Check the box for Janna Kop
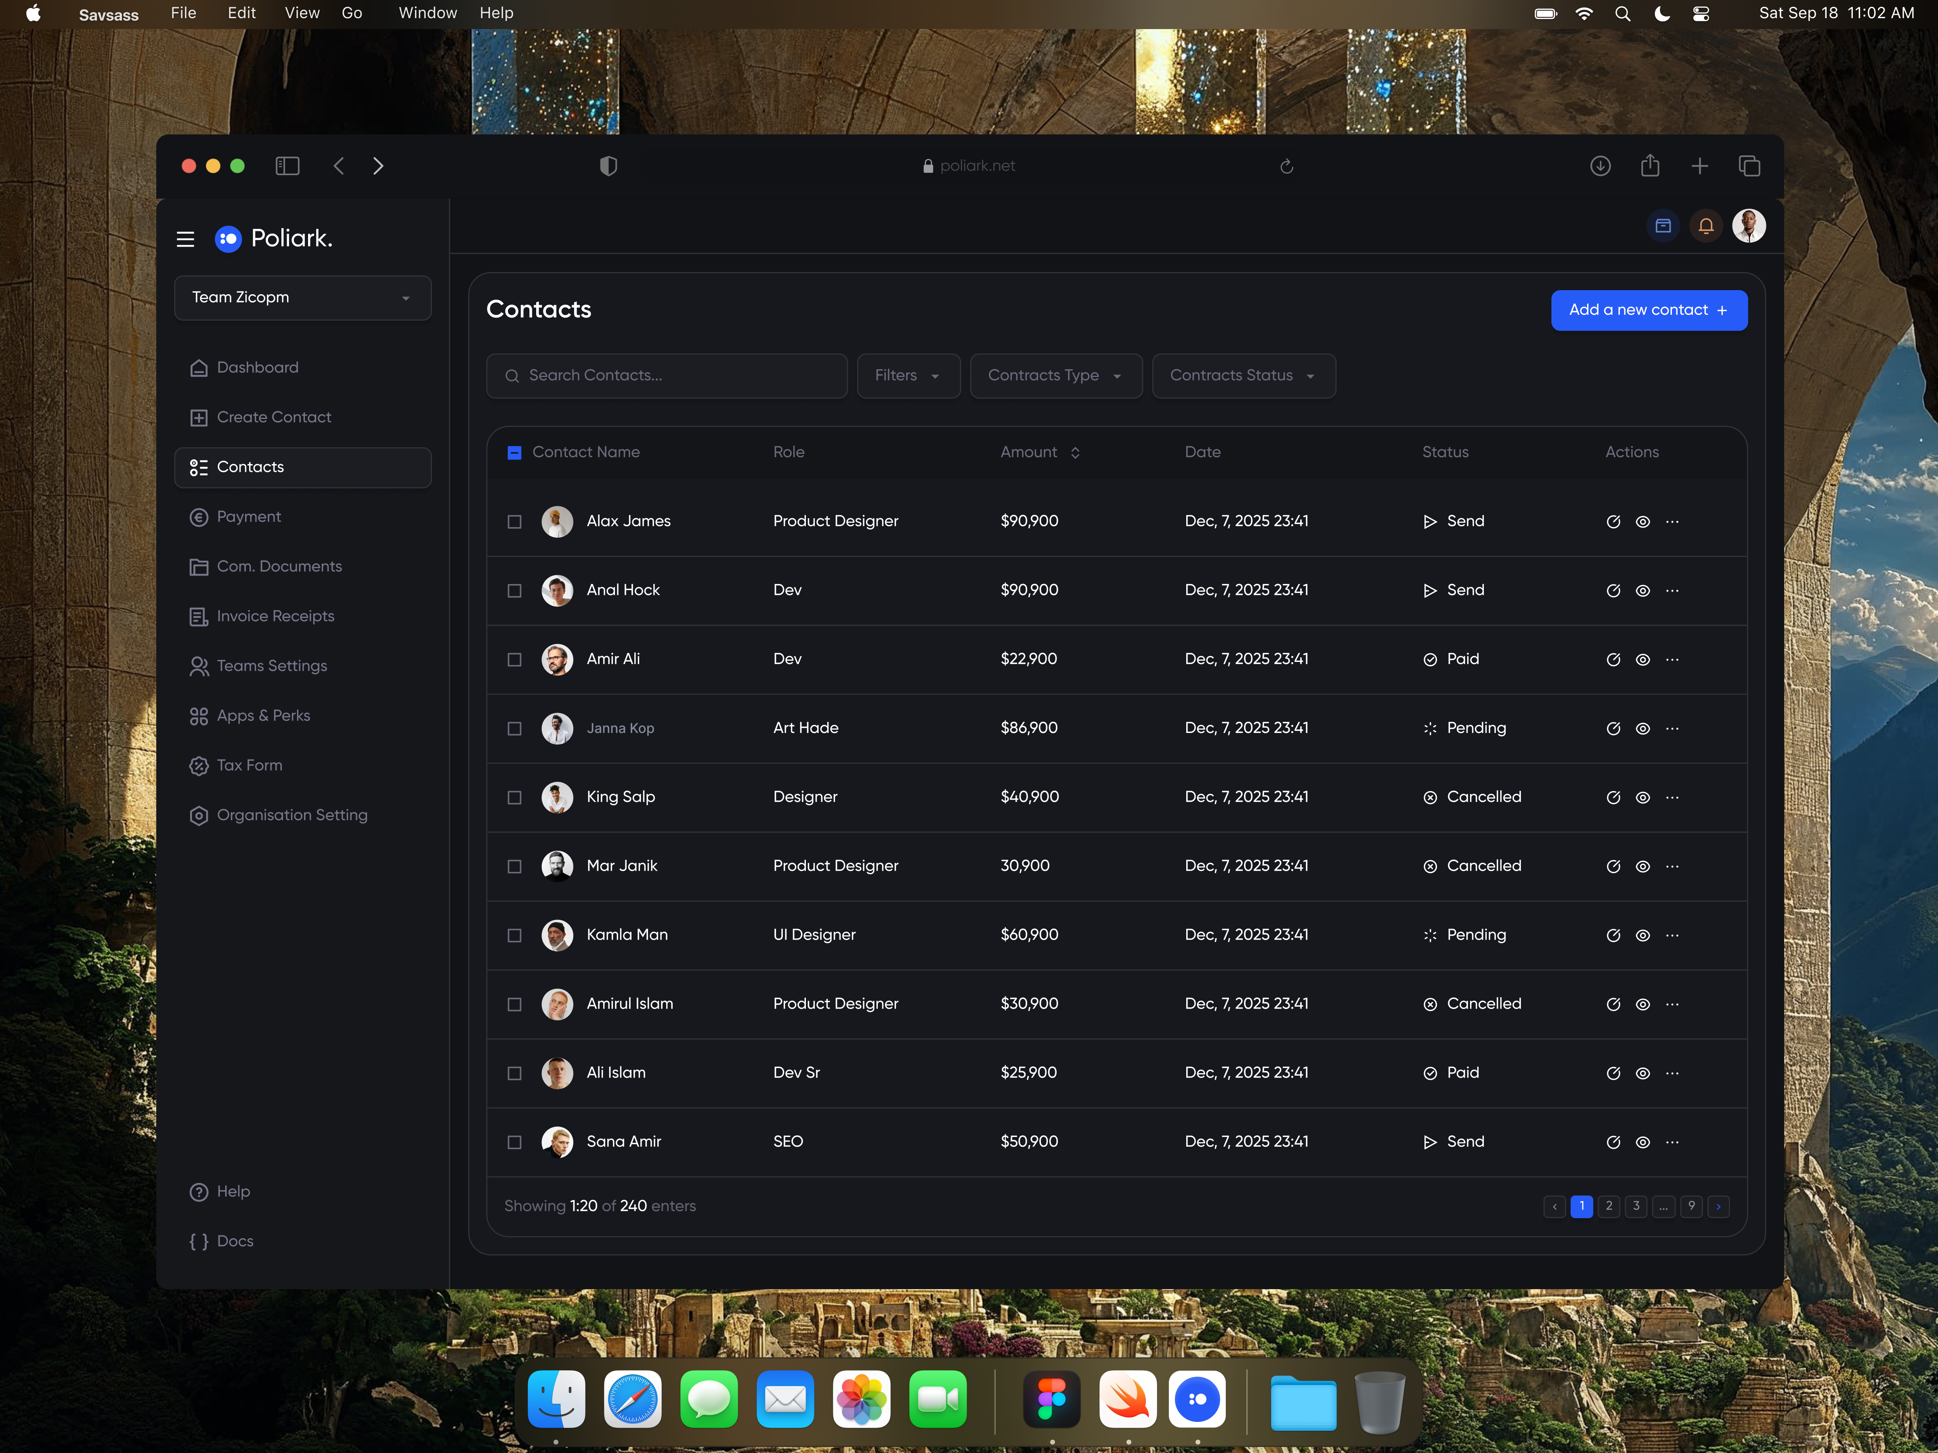The image size is (1938, 1453). (514, 729)
